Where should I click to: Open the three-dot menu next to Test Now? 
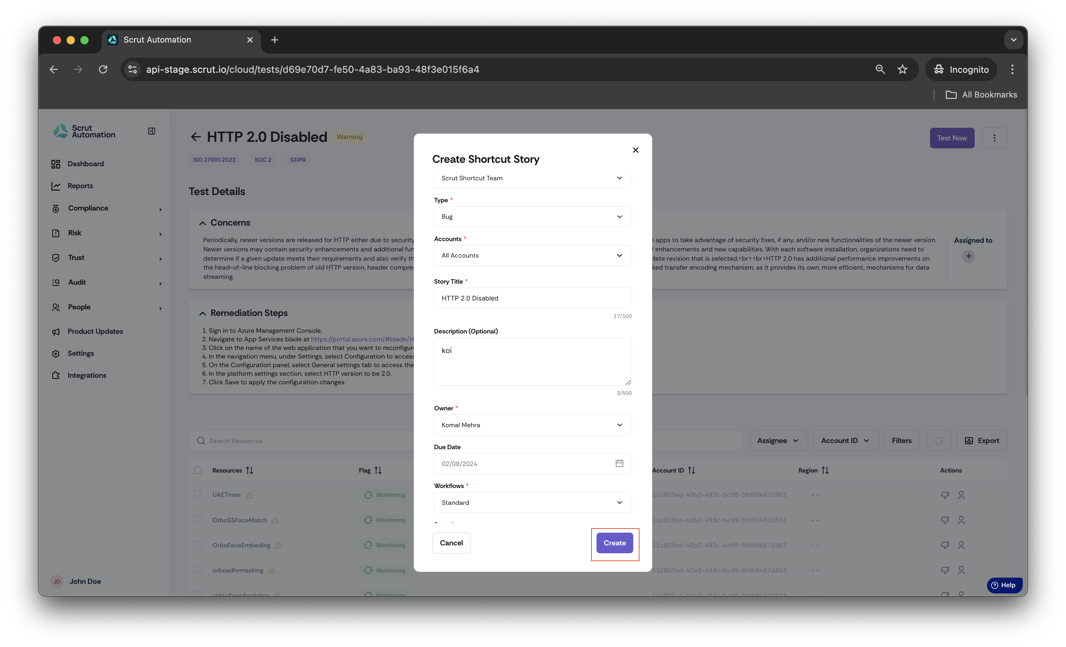pyautogui.click(x=994, y=138)
